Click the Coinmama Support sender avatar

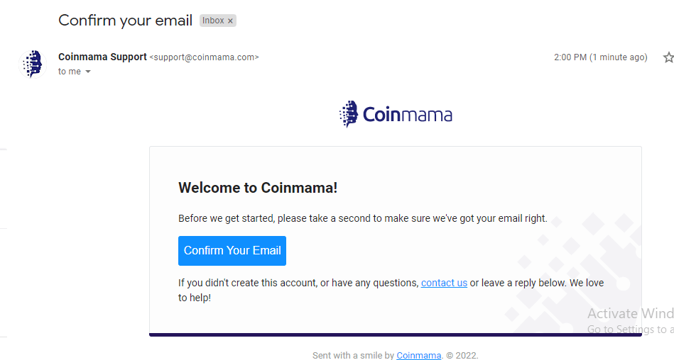[33, 64]
